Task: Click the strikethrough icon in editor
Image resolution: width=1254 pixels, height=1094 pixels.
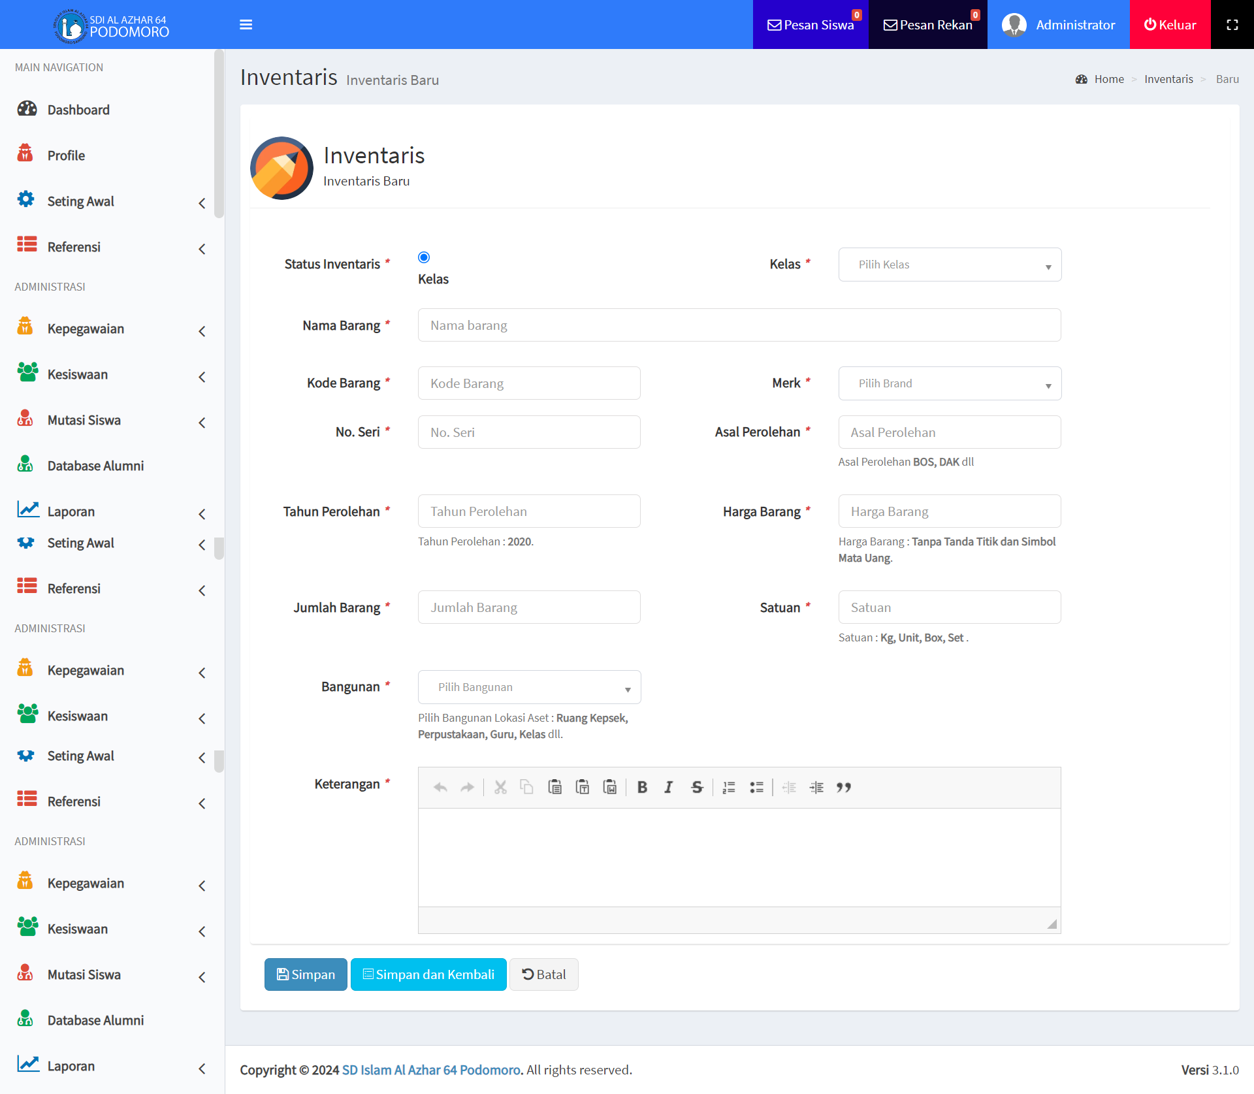Action: point(697,787)
